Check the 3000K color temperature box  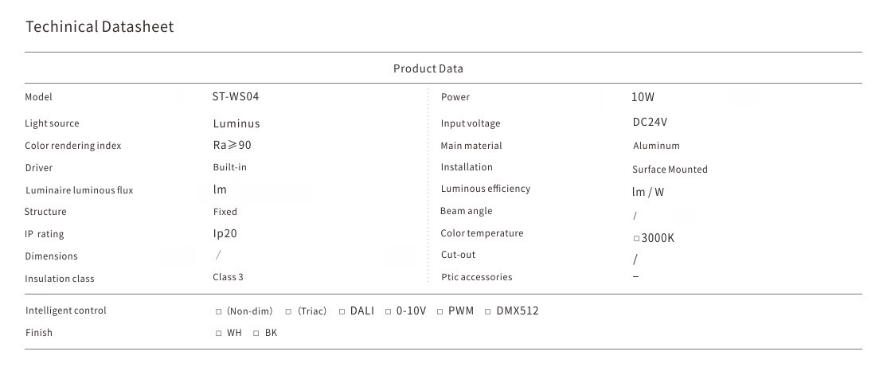(x=636, y=238)
